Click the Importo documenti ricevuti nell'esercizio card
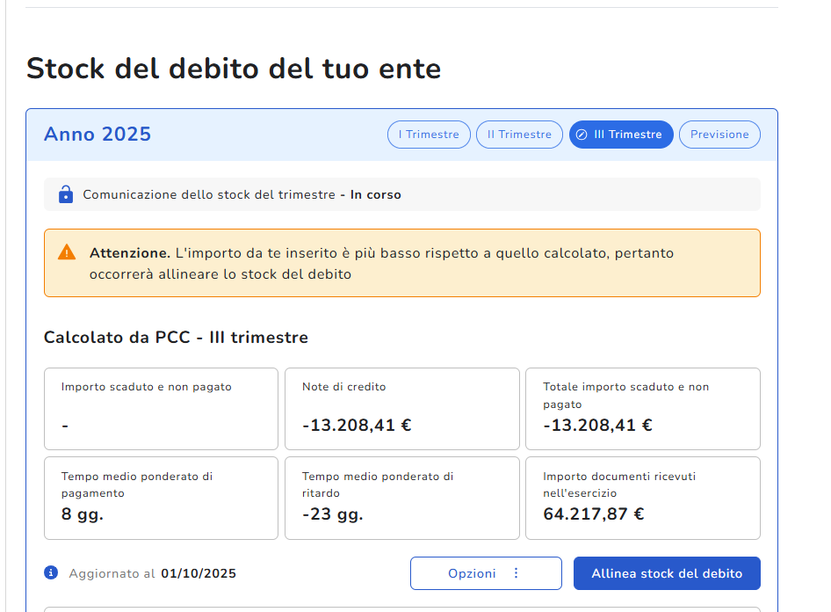The image size is (831, 612). coord(642,498)
